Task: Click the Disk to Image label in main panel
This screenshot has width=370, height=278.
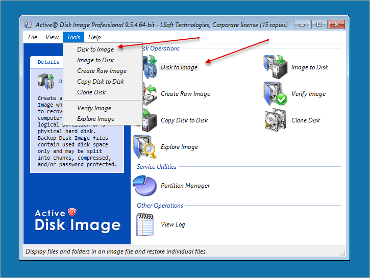Action: pyautogui.click(x=179, y=67)
